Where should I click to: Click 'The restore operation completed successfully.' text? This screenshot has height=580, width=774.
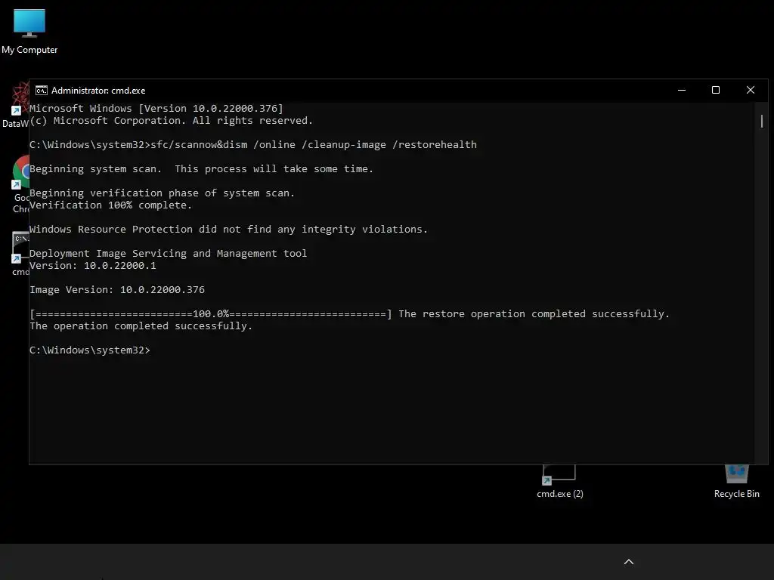click(x=534, y=313)
